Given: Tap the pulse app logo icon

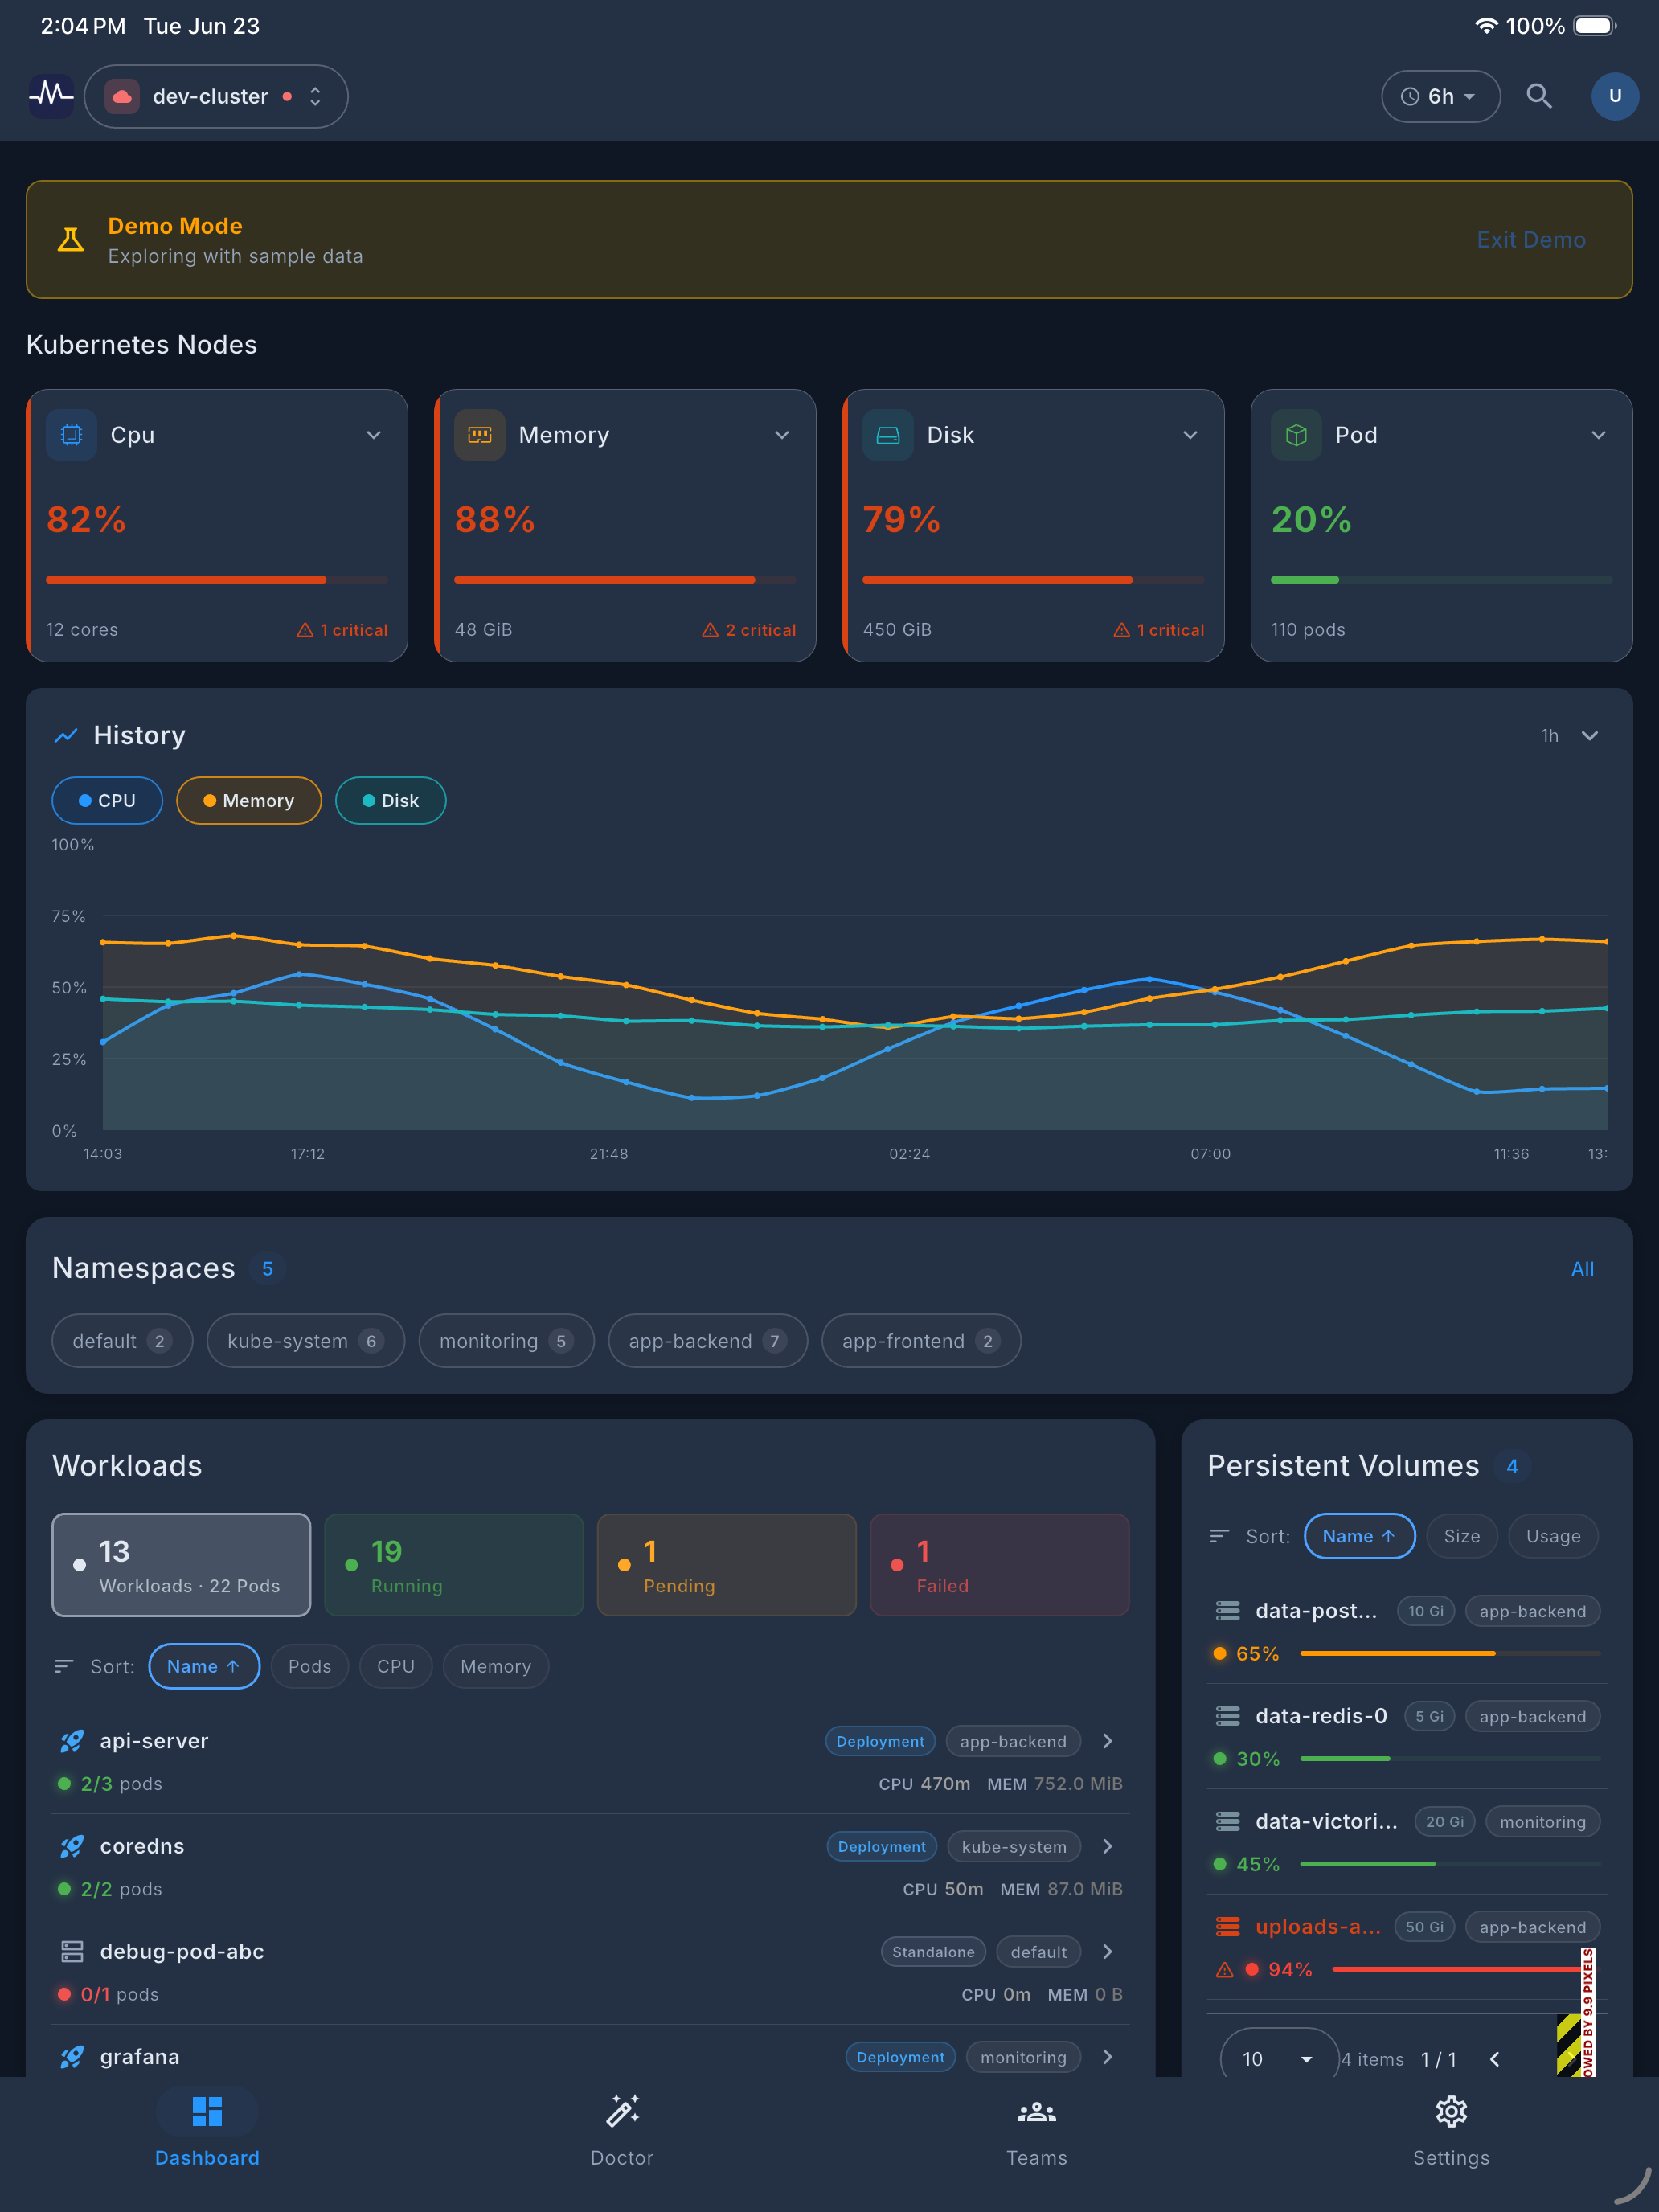Looking at the screenshot, I should (51, 96).
